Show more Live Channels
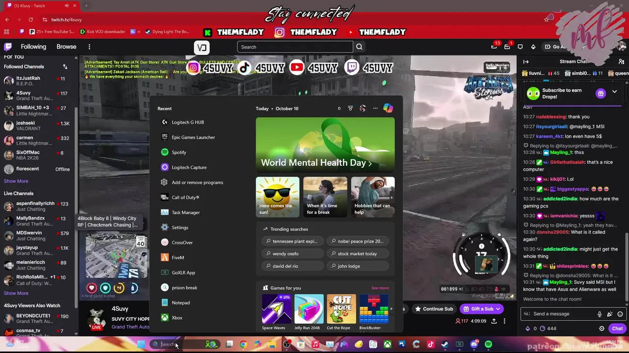629x353 pixels. click(x=16, y=293)
